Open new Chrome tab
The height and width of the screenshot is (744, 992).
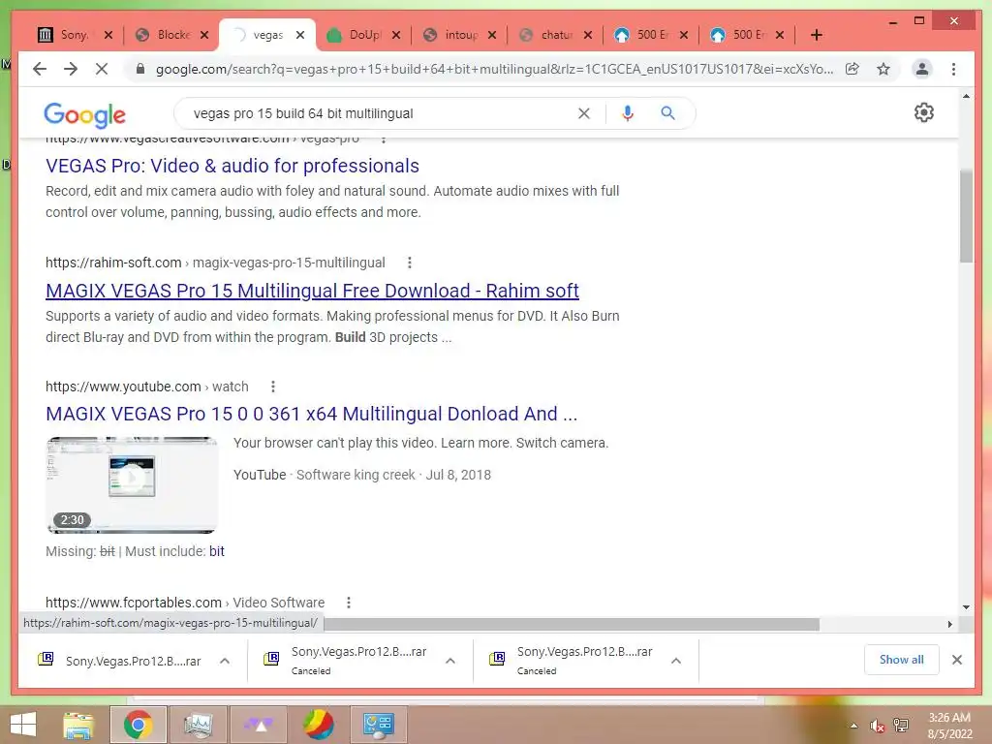tap(816, 35)
